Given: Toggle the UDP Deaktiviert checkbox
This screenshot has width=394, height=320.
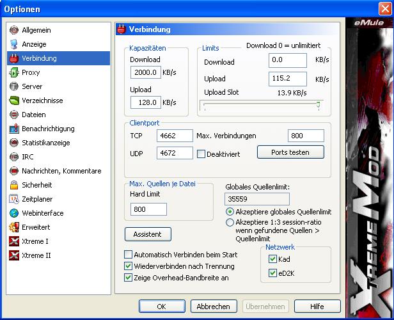Looking at the screenshot, I should pos(201,154).
